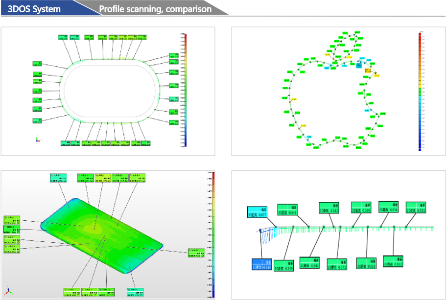Viewport: 447px width, 301px height.
Task: Select the deviation callout reading -0.039
Action: (x=361, y=208)
